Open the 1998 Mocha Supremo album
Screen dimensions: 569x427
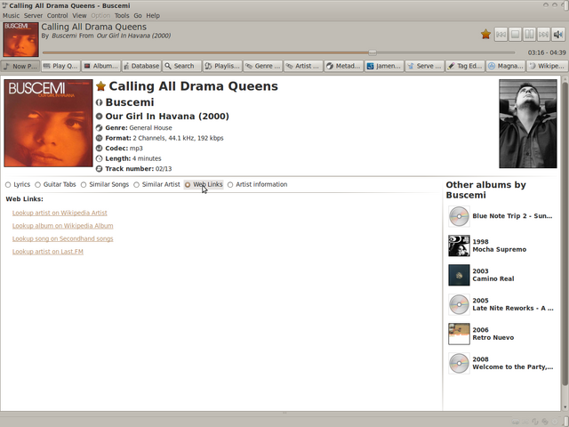point(501,246)
